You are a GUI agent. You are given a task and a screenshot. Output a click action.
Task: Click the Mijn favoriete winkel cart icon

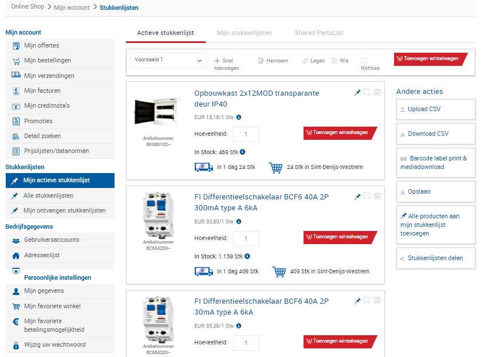click(x=16, y=307)
